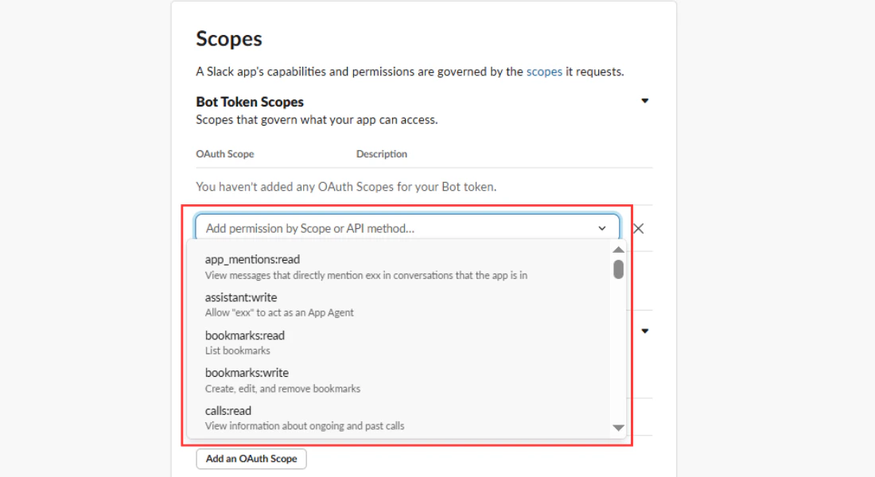Pick the bookmarks:read scope
Viewport: 875px width, 477px height.
[x=244, y=335]
